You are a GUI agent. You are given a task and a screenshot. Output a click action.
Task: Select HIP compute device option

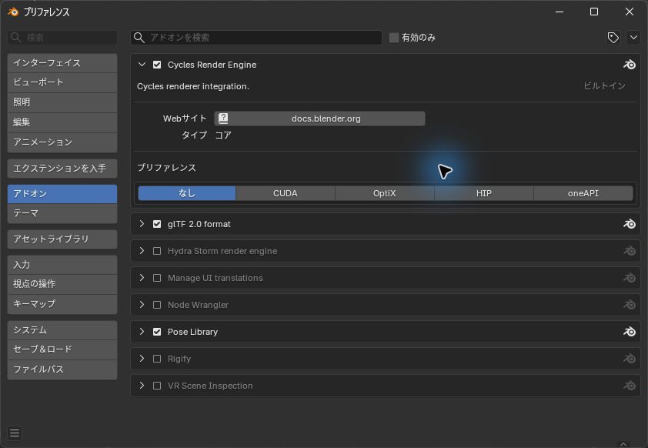pos(484,193)
